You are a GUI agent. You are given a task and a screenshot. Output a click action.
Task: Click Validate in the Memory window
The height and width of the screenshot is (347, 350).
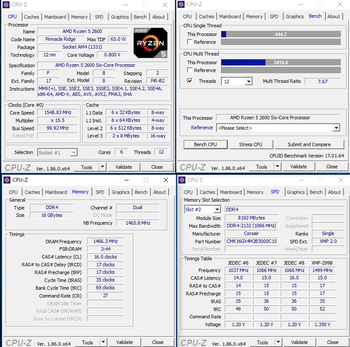pos(125,342)
